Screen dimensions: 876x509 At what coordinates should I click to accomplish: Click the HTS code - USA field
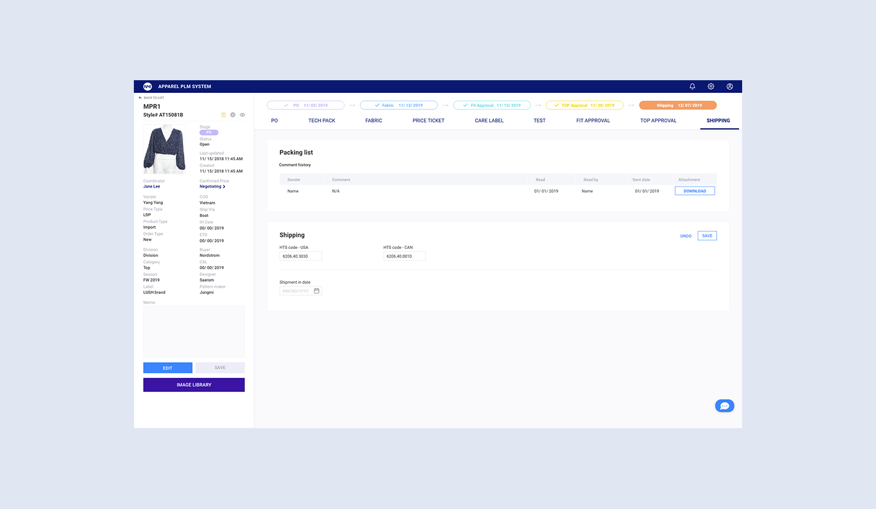pos(301,256)
